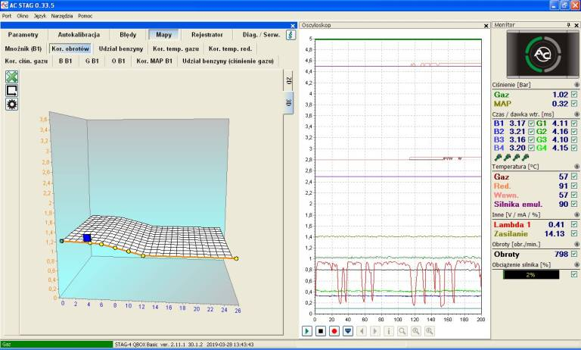Select the Kor. ciśn. gazu tab

click(26, 61)
